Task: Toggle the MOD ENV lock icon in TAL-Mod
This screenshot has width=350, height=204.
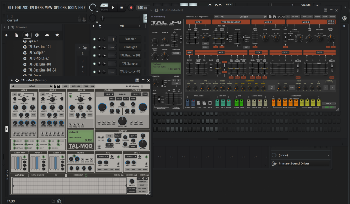Action: point(122,175)
